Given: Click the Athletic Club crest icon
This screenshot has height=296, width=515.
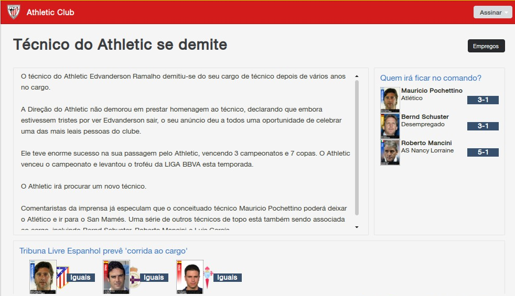Looking at the screenshot, I should (x=14, y=12).
